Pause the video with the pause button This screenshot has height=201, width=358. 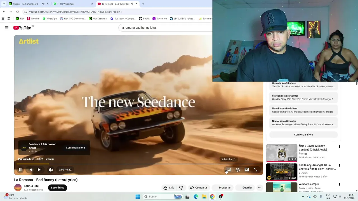[x=20, y=169]
